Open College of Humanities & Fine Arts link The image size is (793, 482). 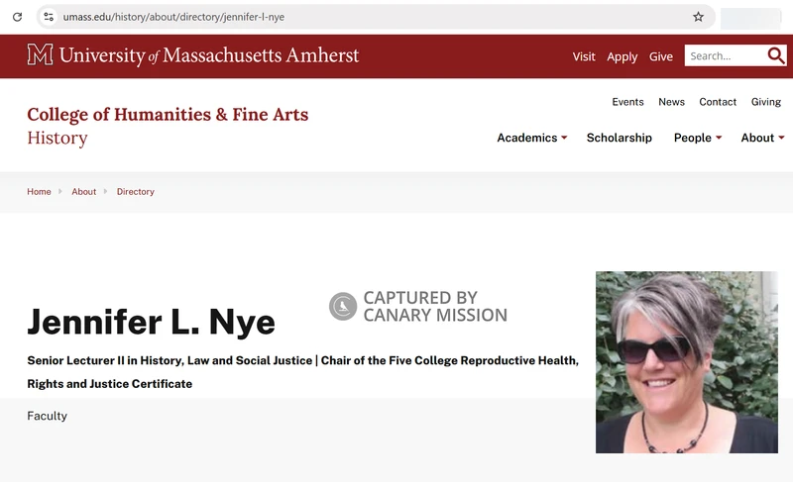(168, 115)
